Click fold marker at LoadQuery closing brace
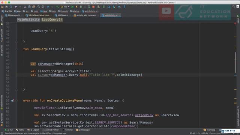 coord(16,90)
